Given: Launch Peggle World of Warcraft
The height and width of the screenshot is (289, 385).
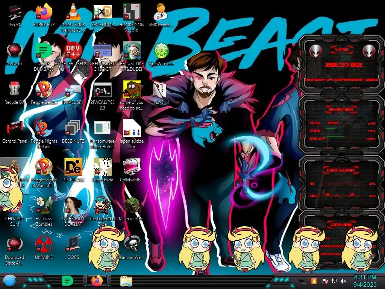Looking at the screenshot, I should (44, 173).
